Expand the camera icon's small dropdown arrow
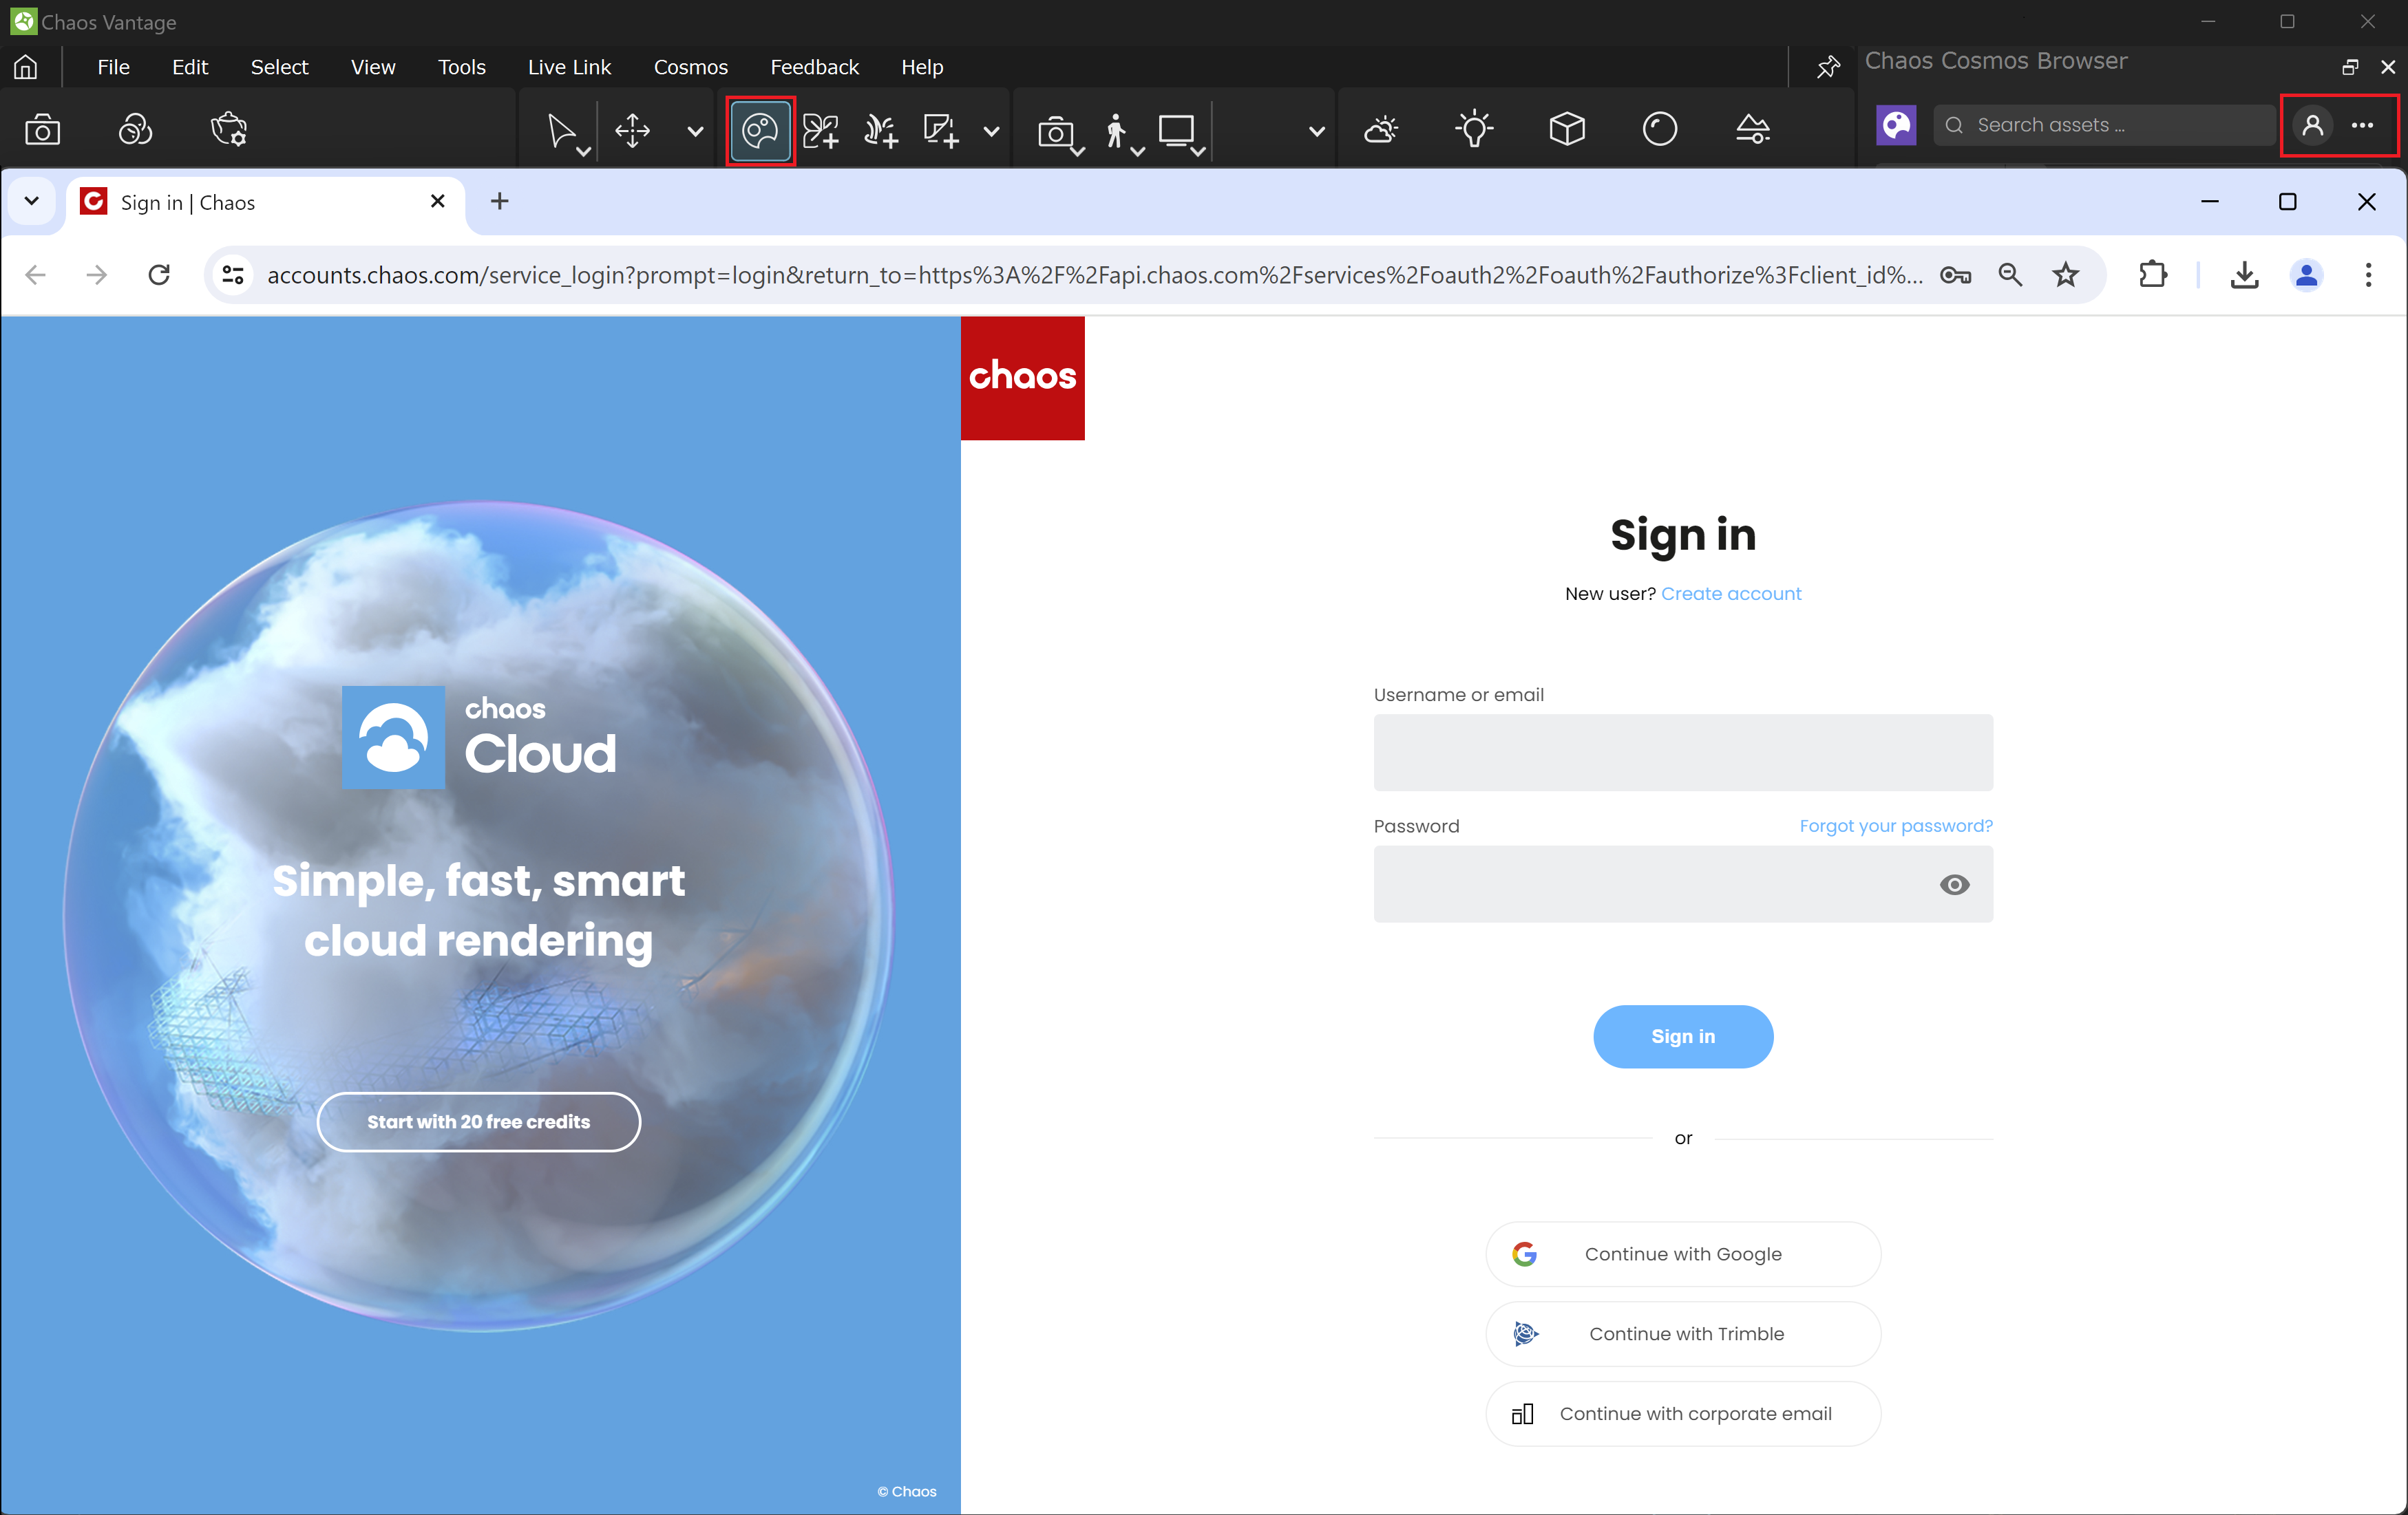The width and height of the screenshot is (2408, 1515). 1078,151
